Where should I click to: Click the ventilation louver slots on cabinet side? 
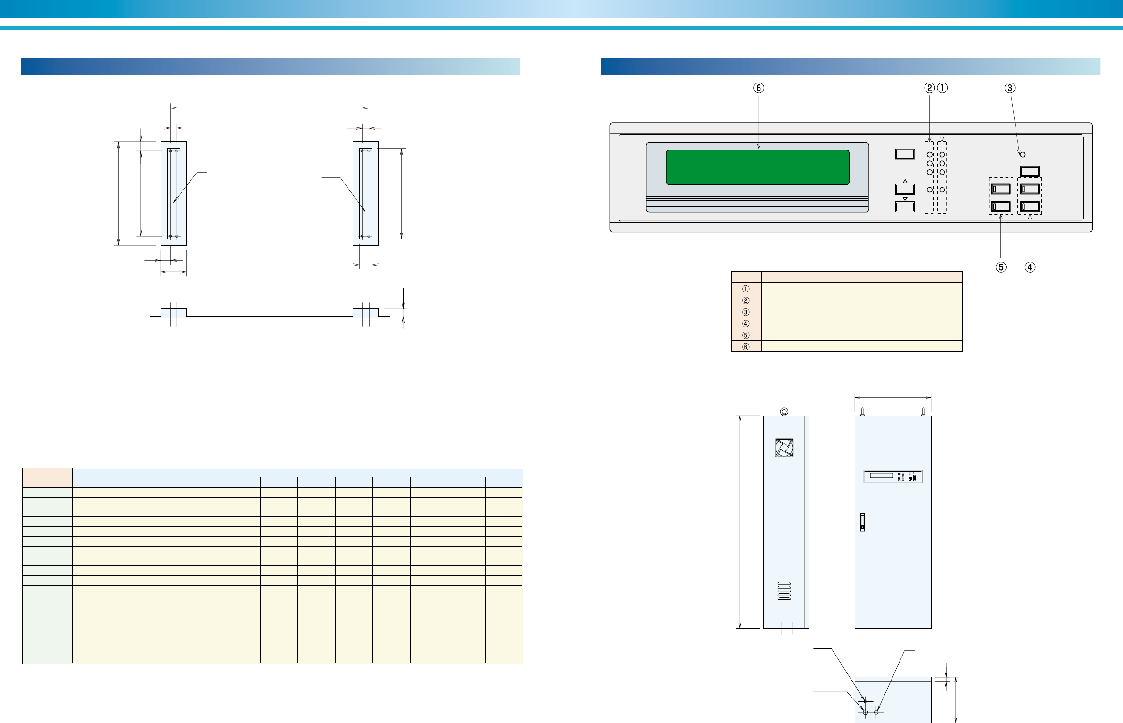[x=784, y=591]
